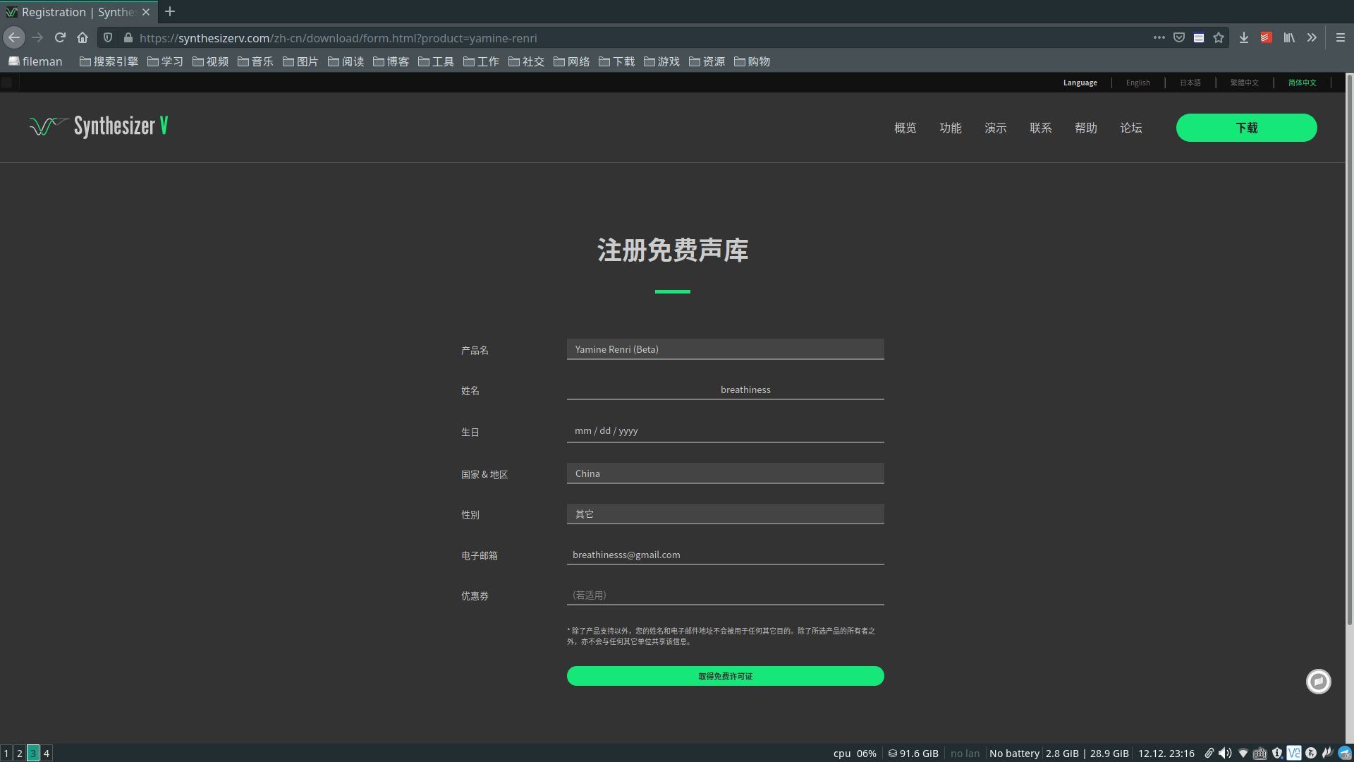
Task: Open the 音乐 bookmarks folder
Action: pyautogui.click(x=255, y=61)
